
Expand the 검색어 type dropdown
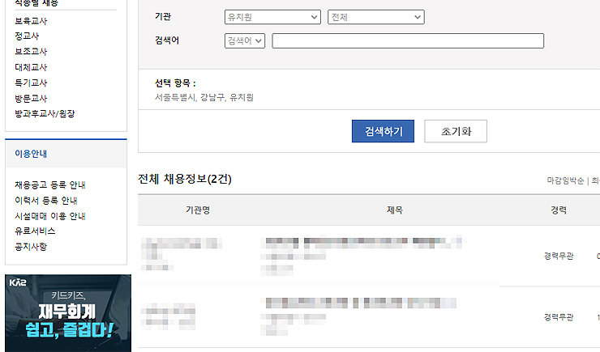pos(245,40)
